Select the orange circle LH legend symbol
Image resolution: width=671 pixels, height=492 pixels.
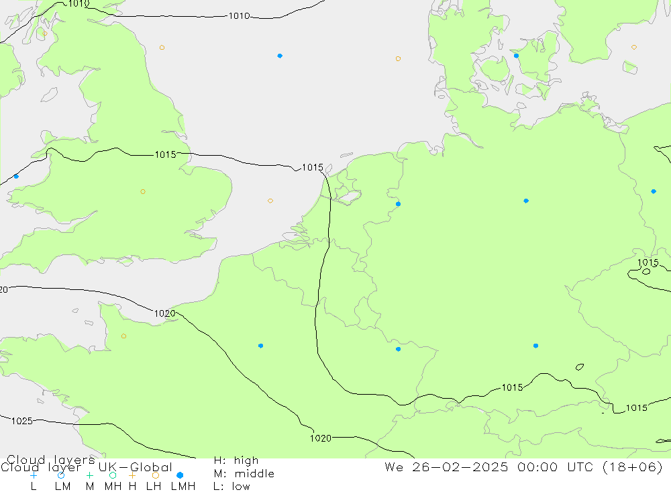(156, 475)
